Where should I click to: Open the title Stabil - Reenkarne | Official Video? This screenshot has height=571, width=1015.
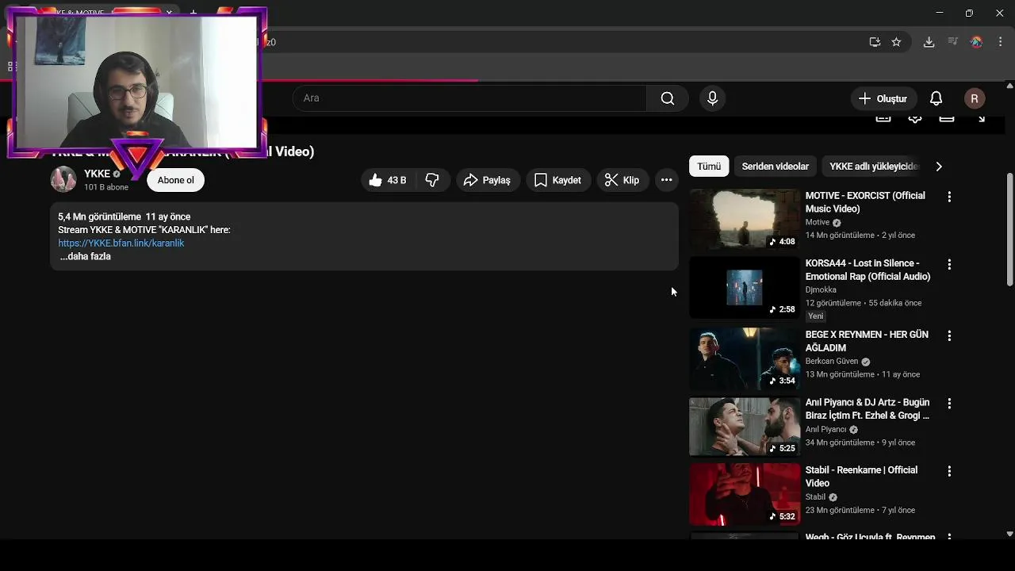click(861, 477)
